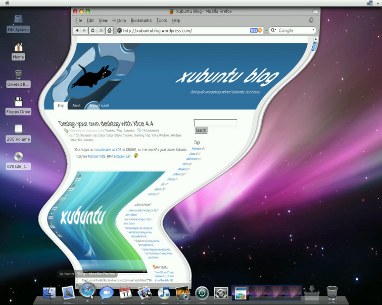
Task: Click the pill button in Firefox title bar
Action: 315,12
